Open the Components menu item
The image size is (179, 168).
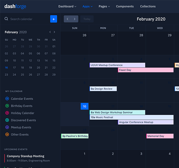pos(125,6)
